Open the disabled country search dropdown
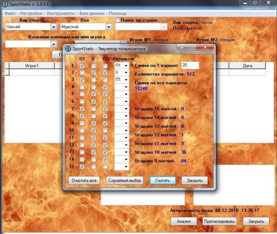Screen dimensions: 277x234 click(x=164, y=27)
